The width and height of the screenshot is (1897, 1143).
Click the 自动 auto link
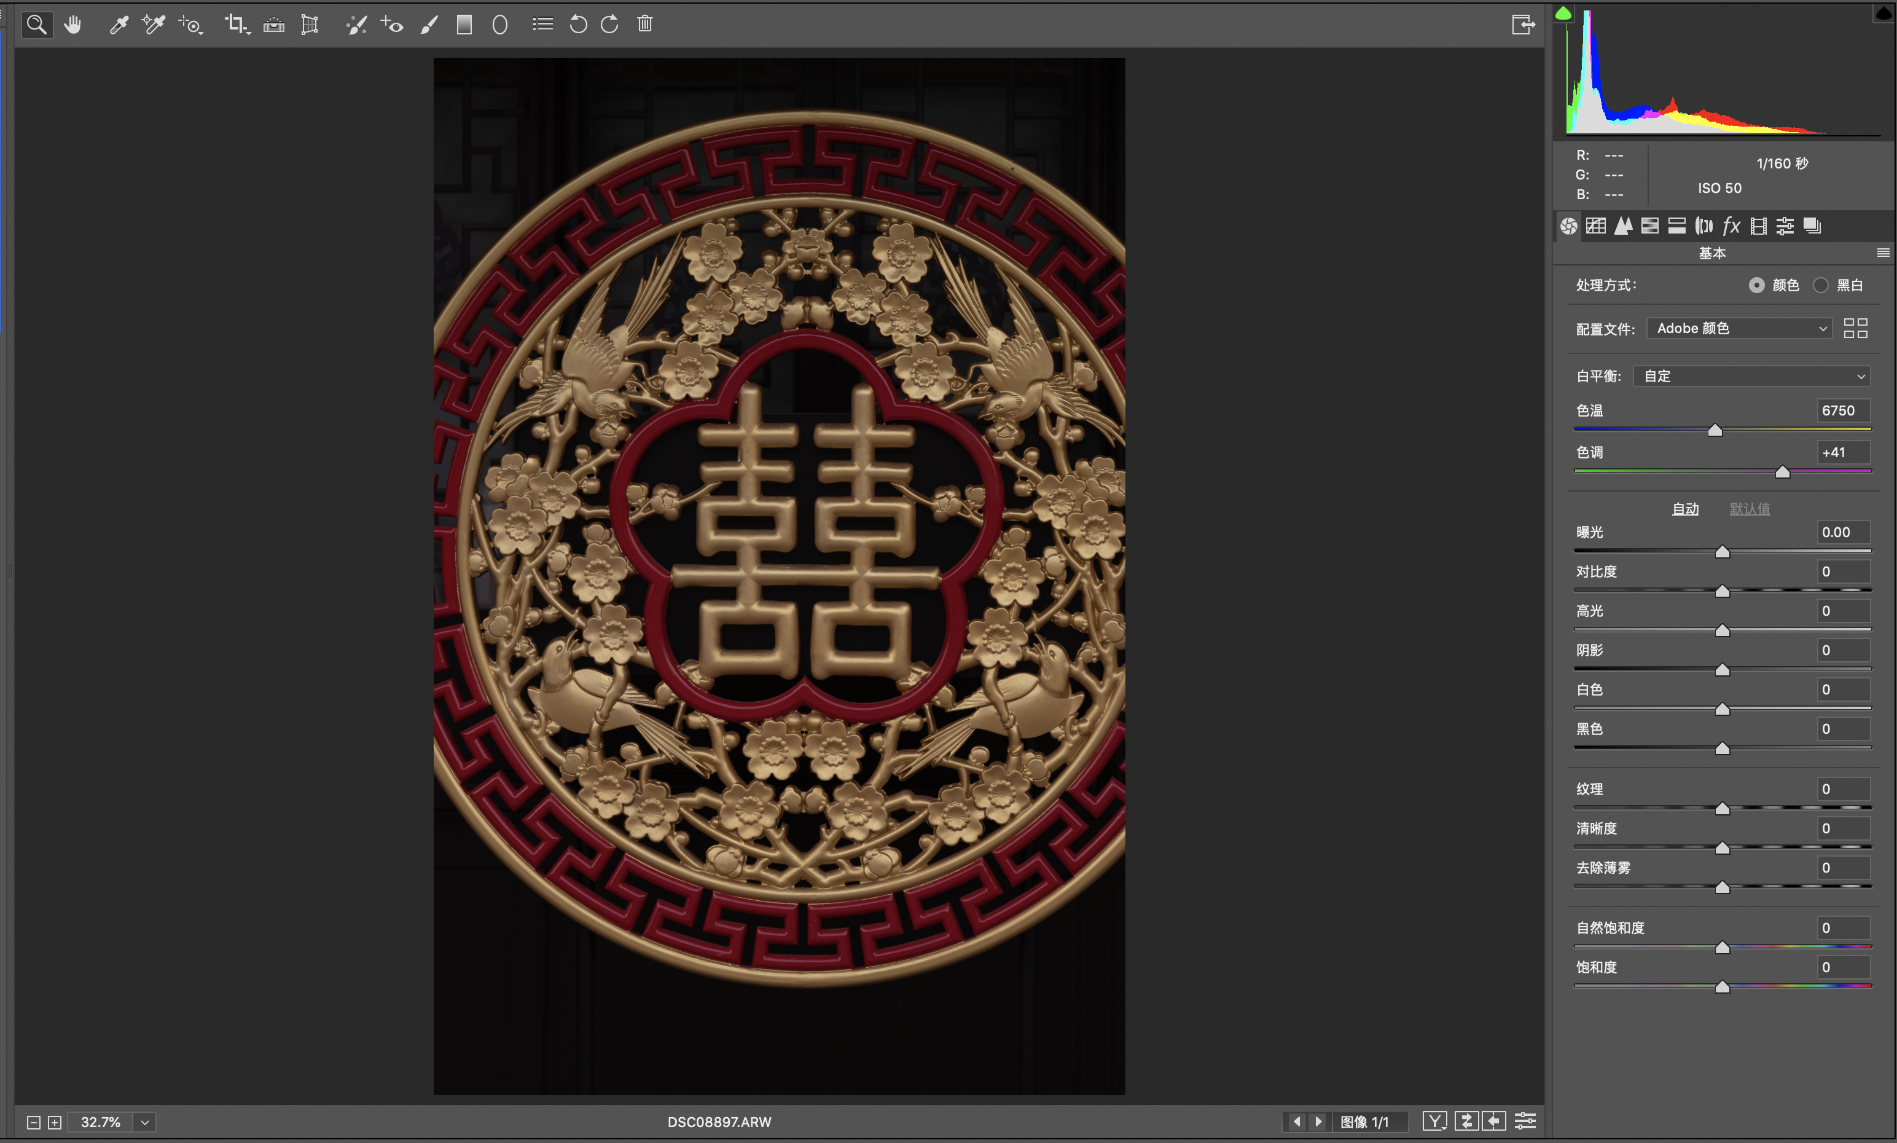coord(1684,508)
